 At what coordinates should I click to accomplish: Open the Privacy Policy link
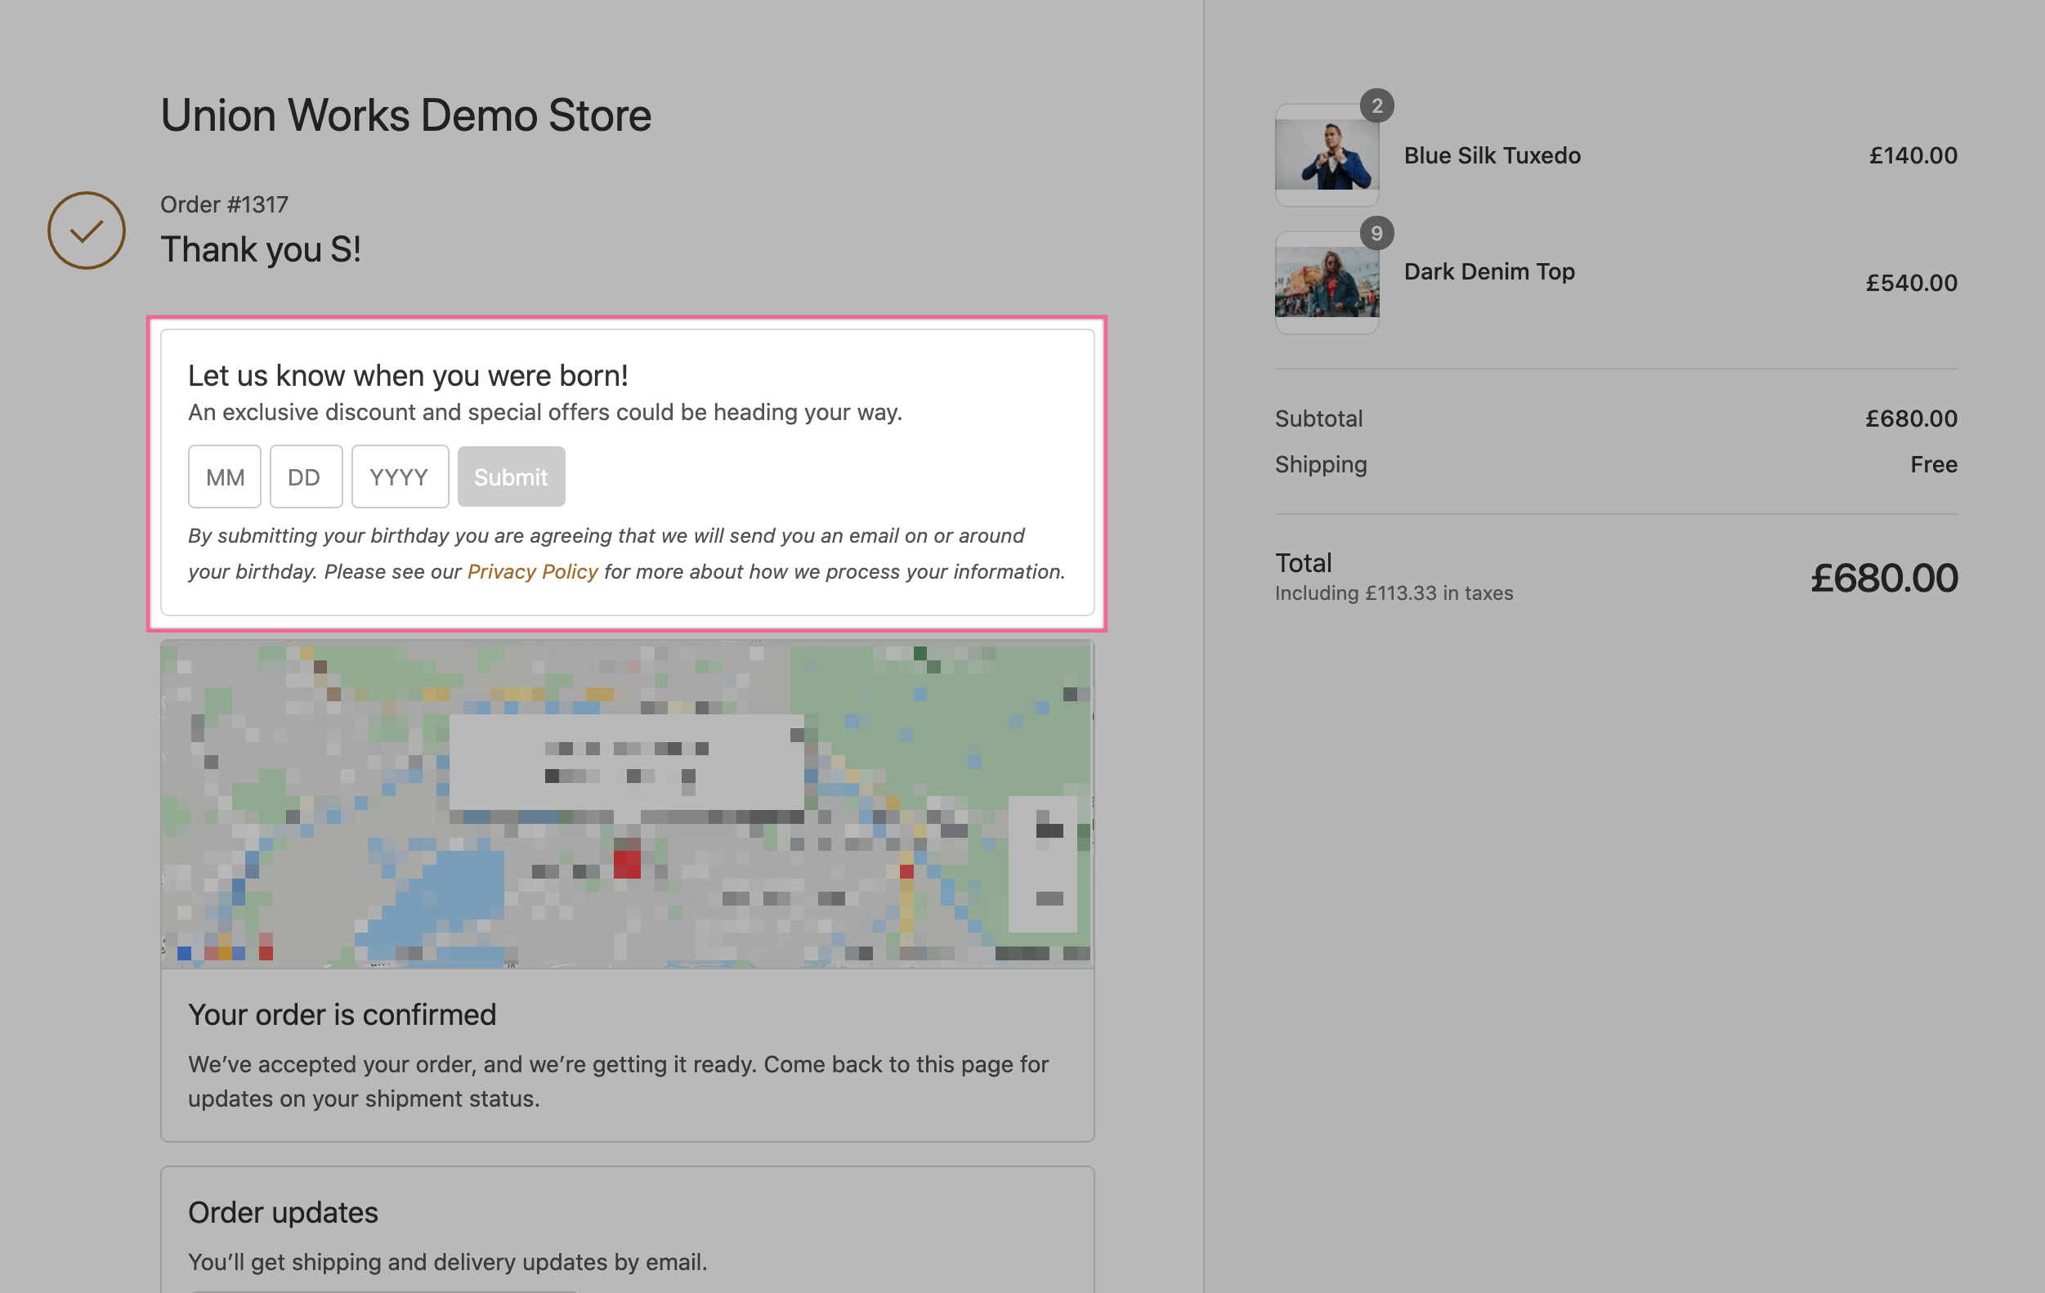point(532,572)
